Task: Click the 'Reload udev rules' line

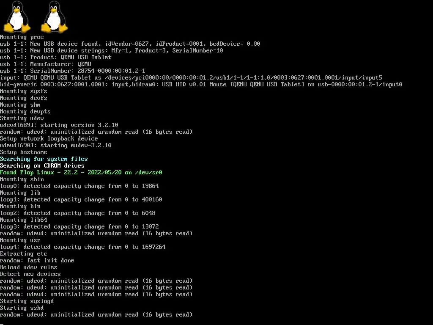Action: coord(29,267)
